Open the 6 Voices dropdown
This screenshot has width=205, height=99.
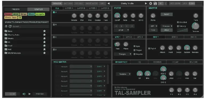click(x=167, y=26)
